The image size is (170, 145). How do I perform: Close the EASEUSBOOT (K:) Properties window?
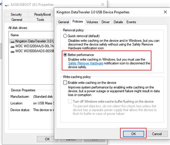tap(103, 5)
